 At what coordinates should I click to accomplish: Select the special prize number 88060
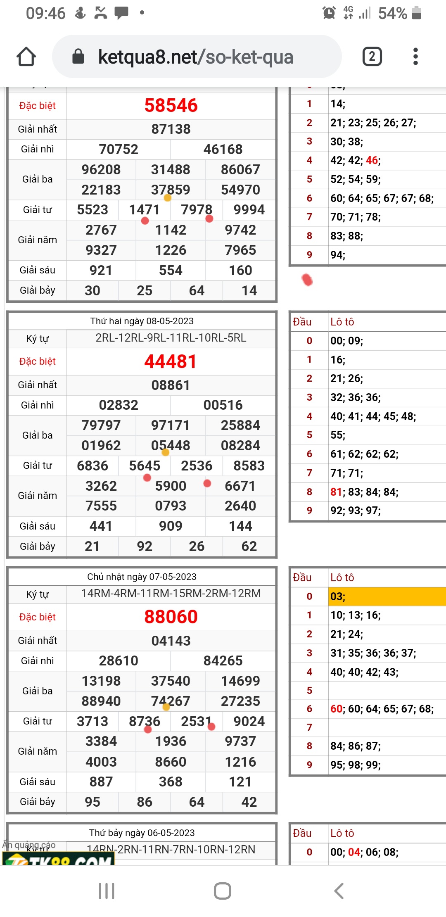(171, 617)
